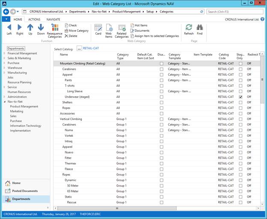This screenshot has height=219, width=267.
Task: Open Hot Items
Action: click(x=139, y=25)
